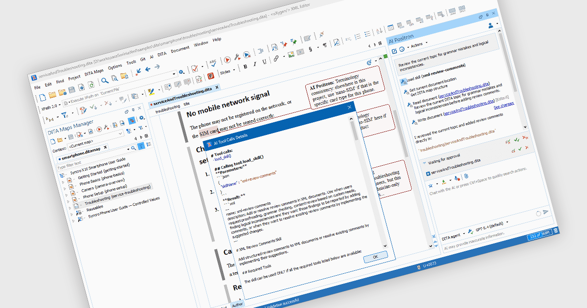
Task: Click the Find magnifying glass icon in the toolbar
Action: click(105, 80)
